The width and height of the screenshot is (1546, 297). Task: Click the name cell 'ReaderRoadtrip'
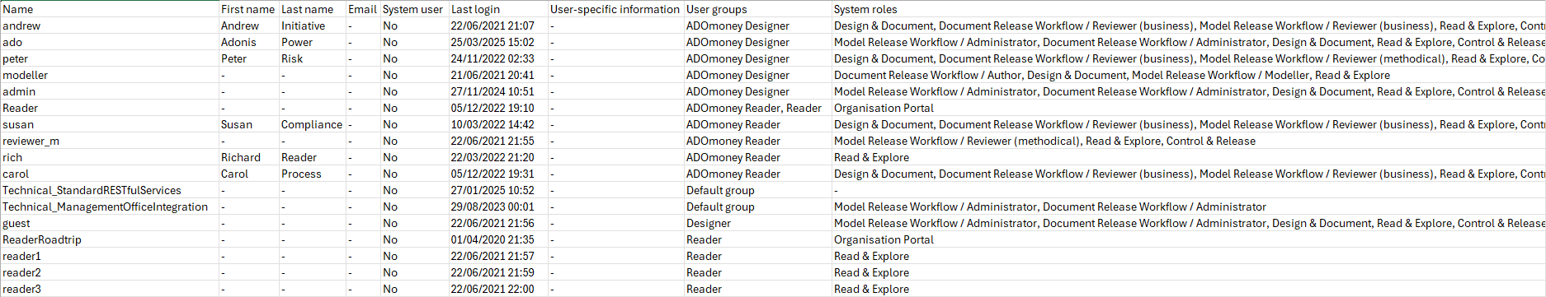point(110,239)
